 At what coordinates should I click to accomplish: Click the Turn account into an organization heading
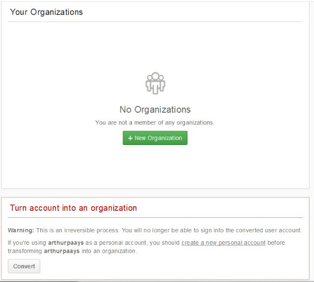73,208
